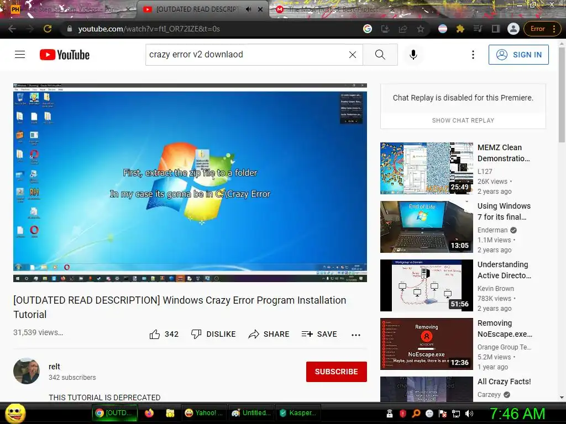Screen dimensions: 566x424
Task: Open the YouTube hamburger guide menu
Action: pos(20,55)
